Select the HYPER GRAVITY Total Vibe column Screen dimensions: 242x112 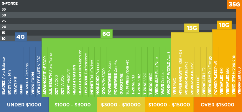180,72
